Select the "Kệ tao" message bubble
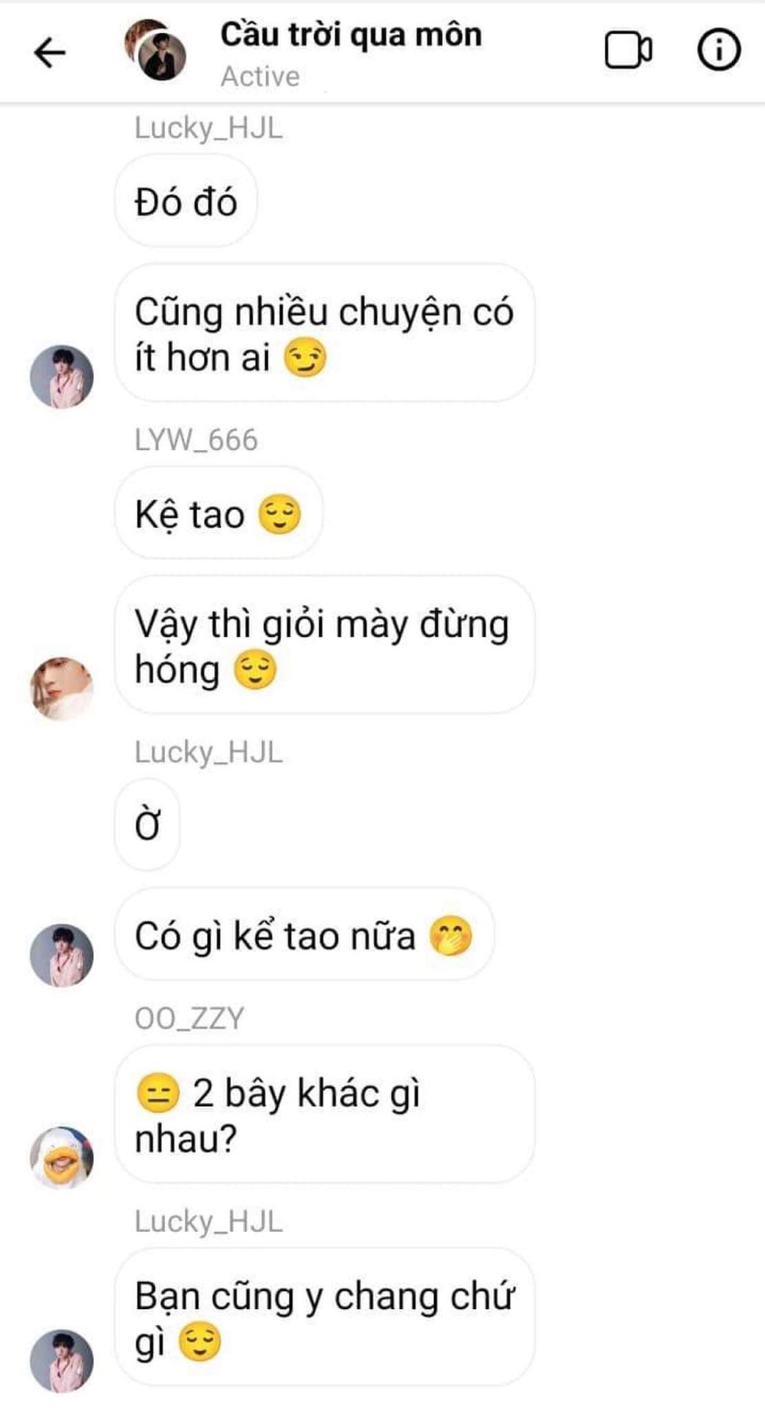This screenshot has height=1408, width=765. [x=218, y=513]
